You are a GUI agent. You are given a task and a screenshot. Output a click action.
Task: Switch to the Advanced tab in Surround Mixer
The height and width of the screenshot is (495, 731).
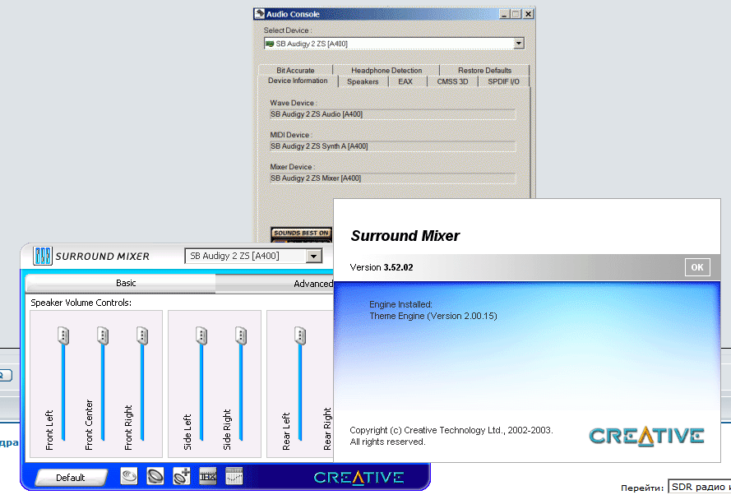[x=312, y=284]
